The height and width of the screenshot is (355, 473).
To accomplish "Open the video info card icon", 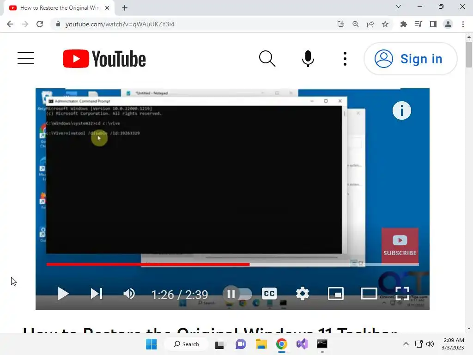I will (x=401, y=110).
